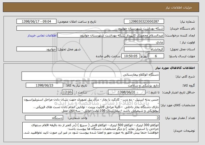Select the priority field عادي
The image size is (205, 145).
pyautogui.click(x=144, y=42)
